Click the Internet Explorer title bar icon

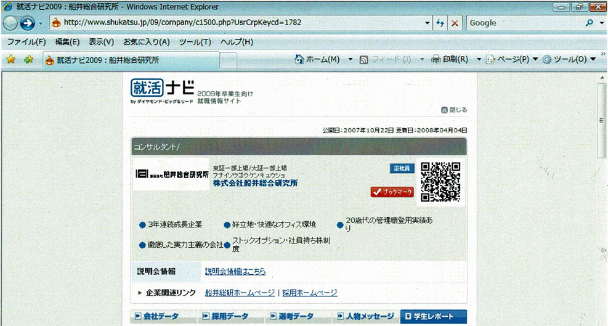click(x=8, y=7)
